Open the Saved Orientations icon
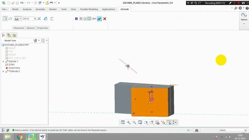249x140 pixels. click(151, 122)
